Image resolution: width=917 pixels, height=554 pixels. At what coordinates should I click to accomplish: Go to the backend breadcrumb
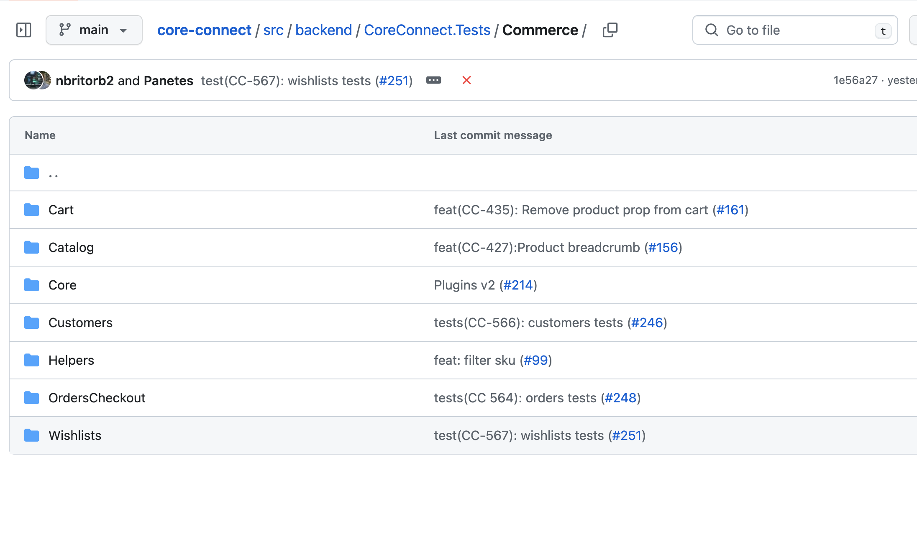tap(323, 30)
